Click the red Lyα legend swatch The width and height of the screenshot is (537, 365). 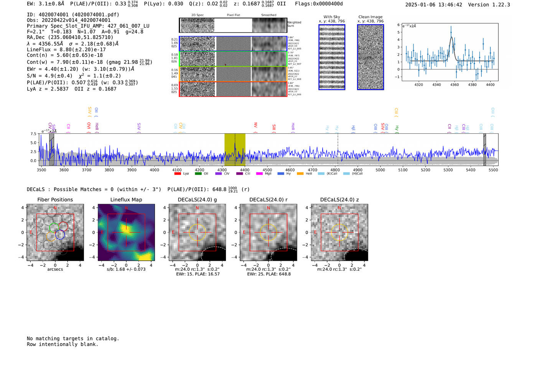[178, 173]
